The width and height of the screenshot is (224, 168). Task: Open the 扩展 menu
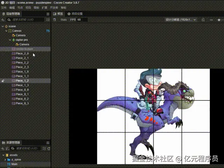point(44,8)
